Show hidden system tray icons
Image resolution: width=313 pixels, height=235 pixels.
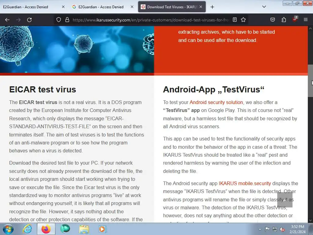coord(260,229)
